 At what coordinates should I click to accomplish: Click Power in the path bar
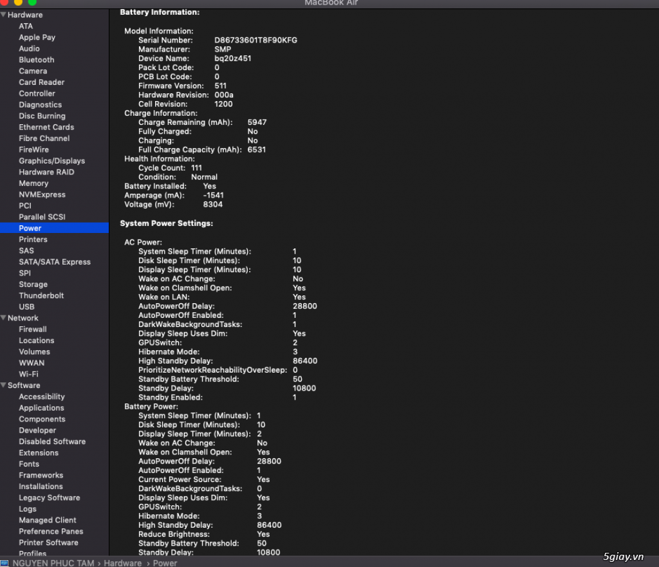click(x=165, y=563)
